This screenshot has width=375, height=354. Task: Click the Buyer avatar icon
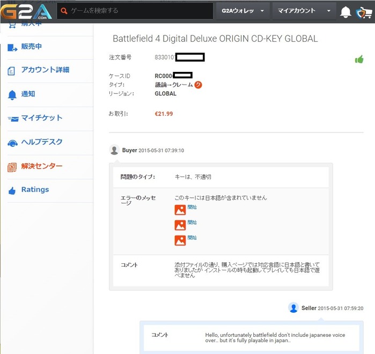pyautogui.click(x=114, y=150)
